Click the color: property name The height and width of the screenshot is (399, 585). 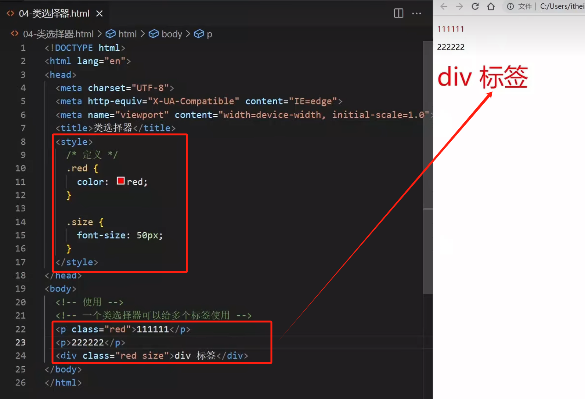(x=93, y=182)
